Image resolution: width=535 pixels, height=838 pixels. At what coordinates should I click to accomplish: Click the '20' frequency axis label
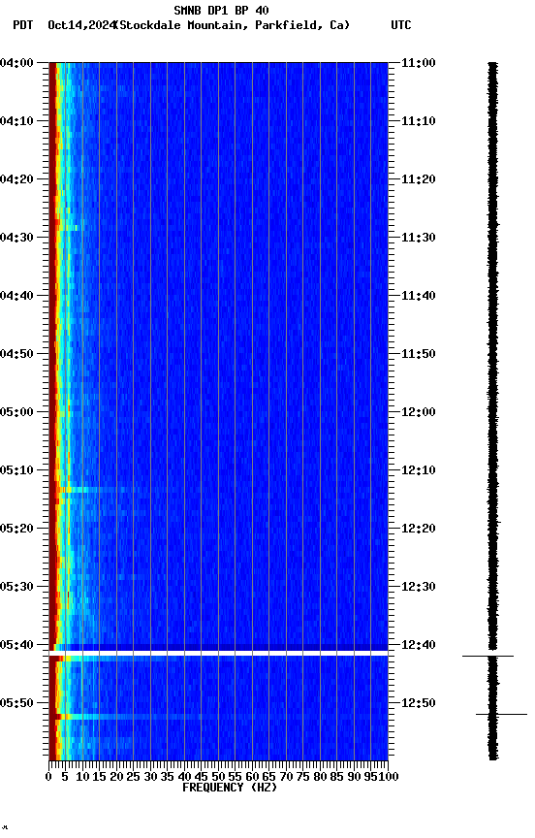[x=117, y=777]
